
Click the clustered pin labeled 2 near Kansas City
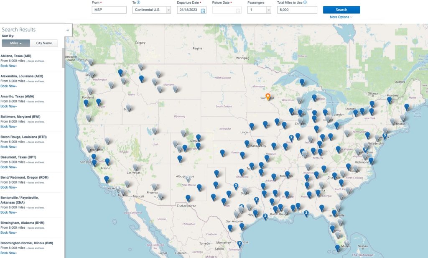click(292, 137)
